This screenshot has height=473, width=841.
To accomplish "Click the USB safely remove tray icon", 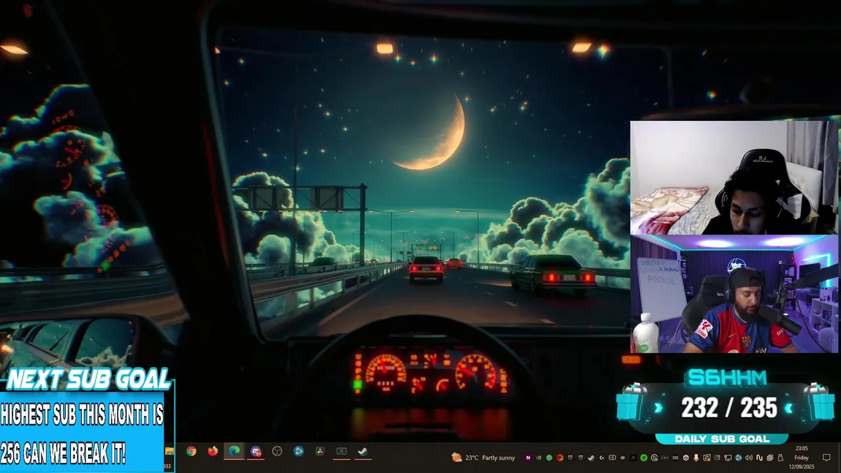I will (x=781, y=458).
